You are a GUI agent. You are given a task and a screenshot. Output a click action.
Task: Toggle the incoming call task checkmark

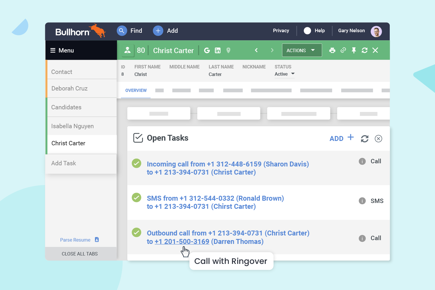[x=137, y=163]
